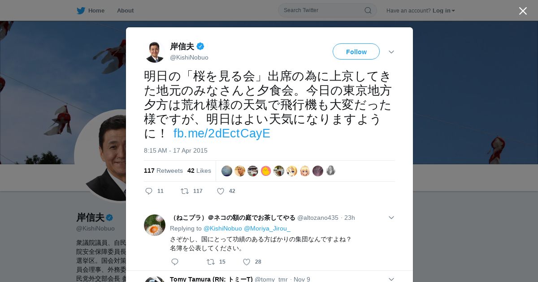The height and width of the screenshot is (282, 538).
Task: Open the Log in dropdown
Action: pos(443,11)
